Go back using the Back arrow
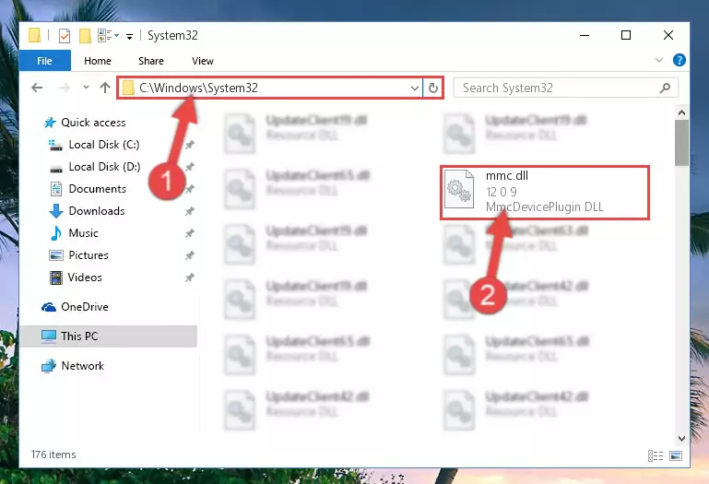The width and height of the screenshot is (709, 484). [x=38, y=88]
